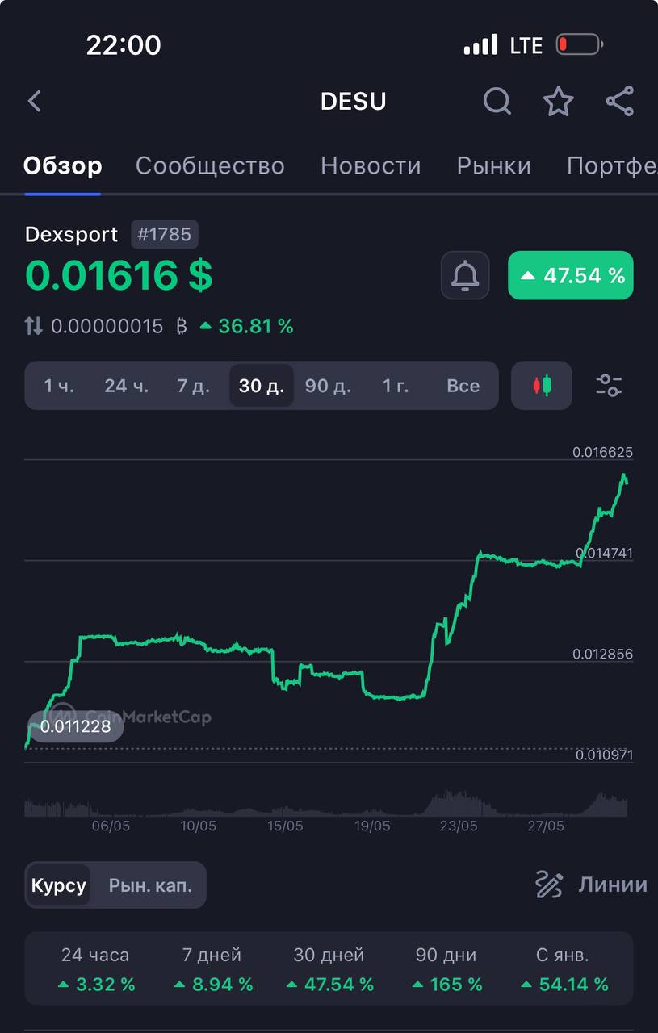Tap the 30 дней 47.54 % stat
The width and height of the screenshot is (658, 1033).
[329, 969]
